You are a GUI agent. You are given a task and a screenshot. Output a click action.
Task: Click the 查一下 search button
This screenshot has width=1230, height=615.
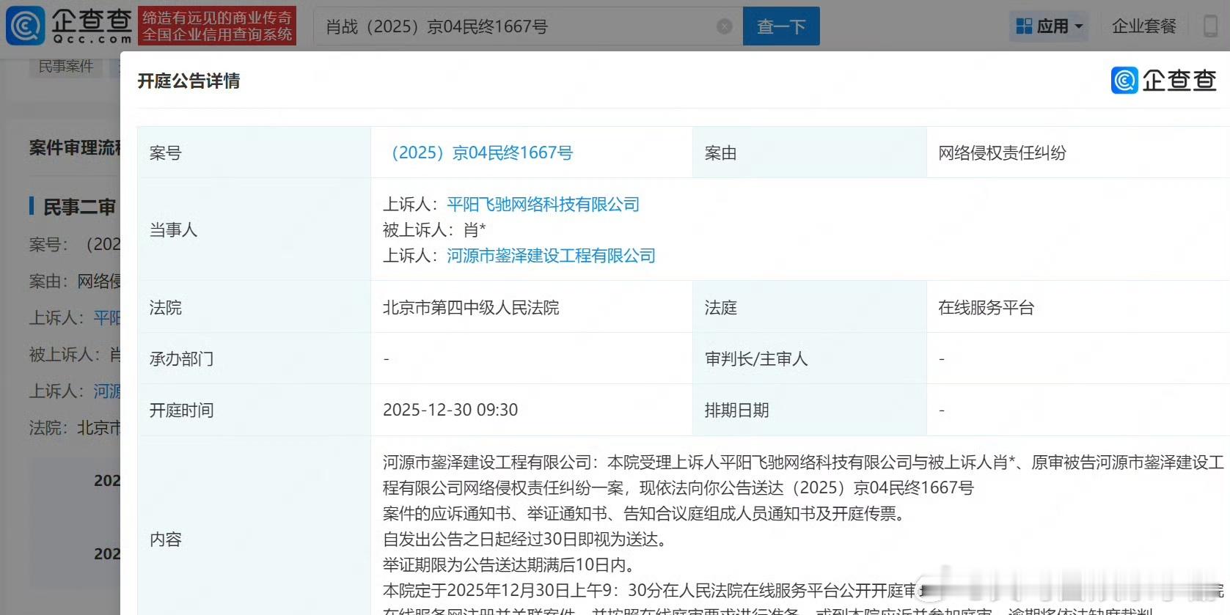(781, 26)
